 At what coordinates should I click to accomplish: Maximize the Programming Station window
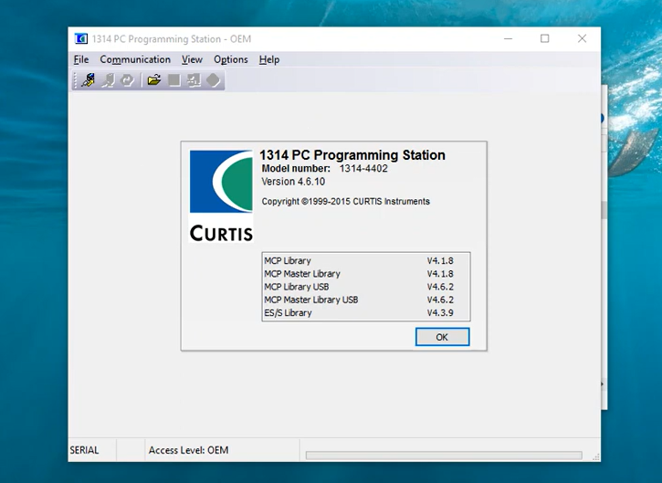coord(545,38)
